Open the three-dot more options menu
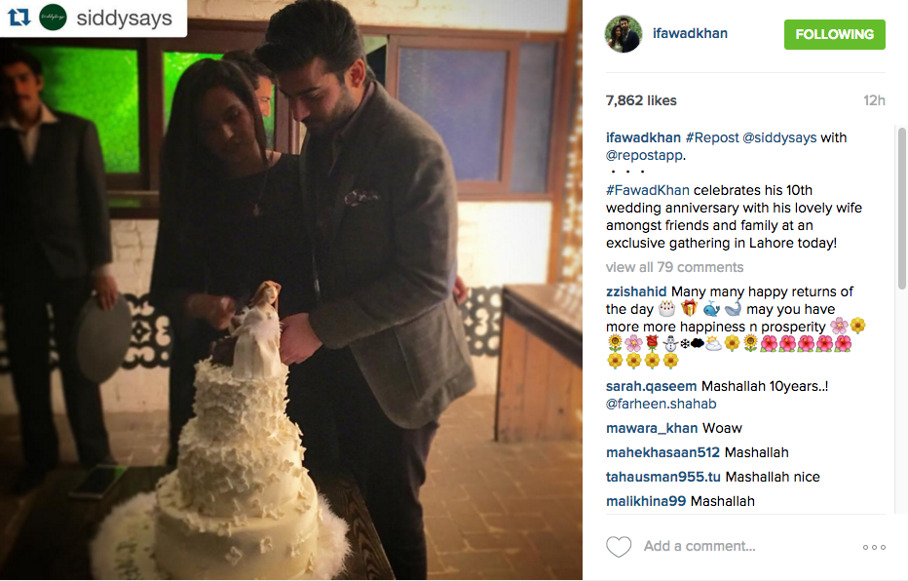The image size is (908, 581). (874, 547)
